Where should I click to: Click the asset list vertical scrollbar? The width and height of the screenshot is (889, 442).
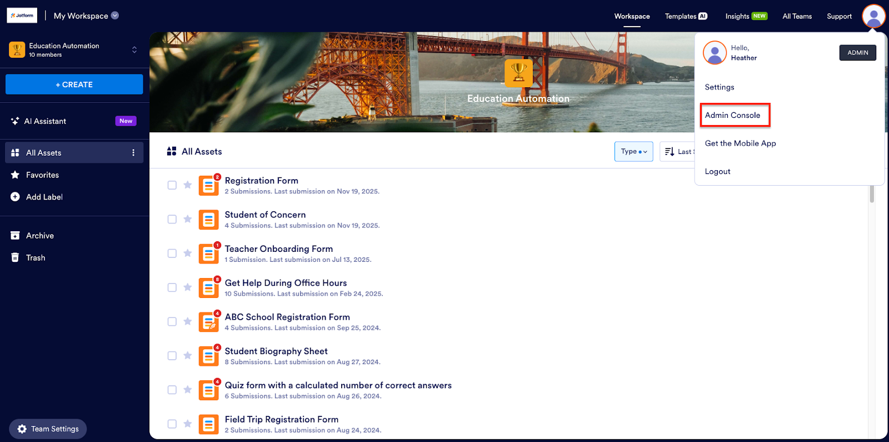(x=872, y=195)
